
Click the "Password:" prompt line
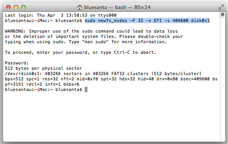17,63
